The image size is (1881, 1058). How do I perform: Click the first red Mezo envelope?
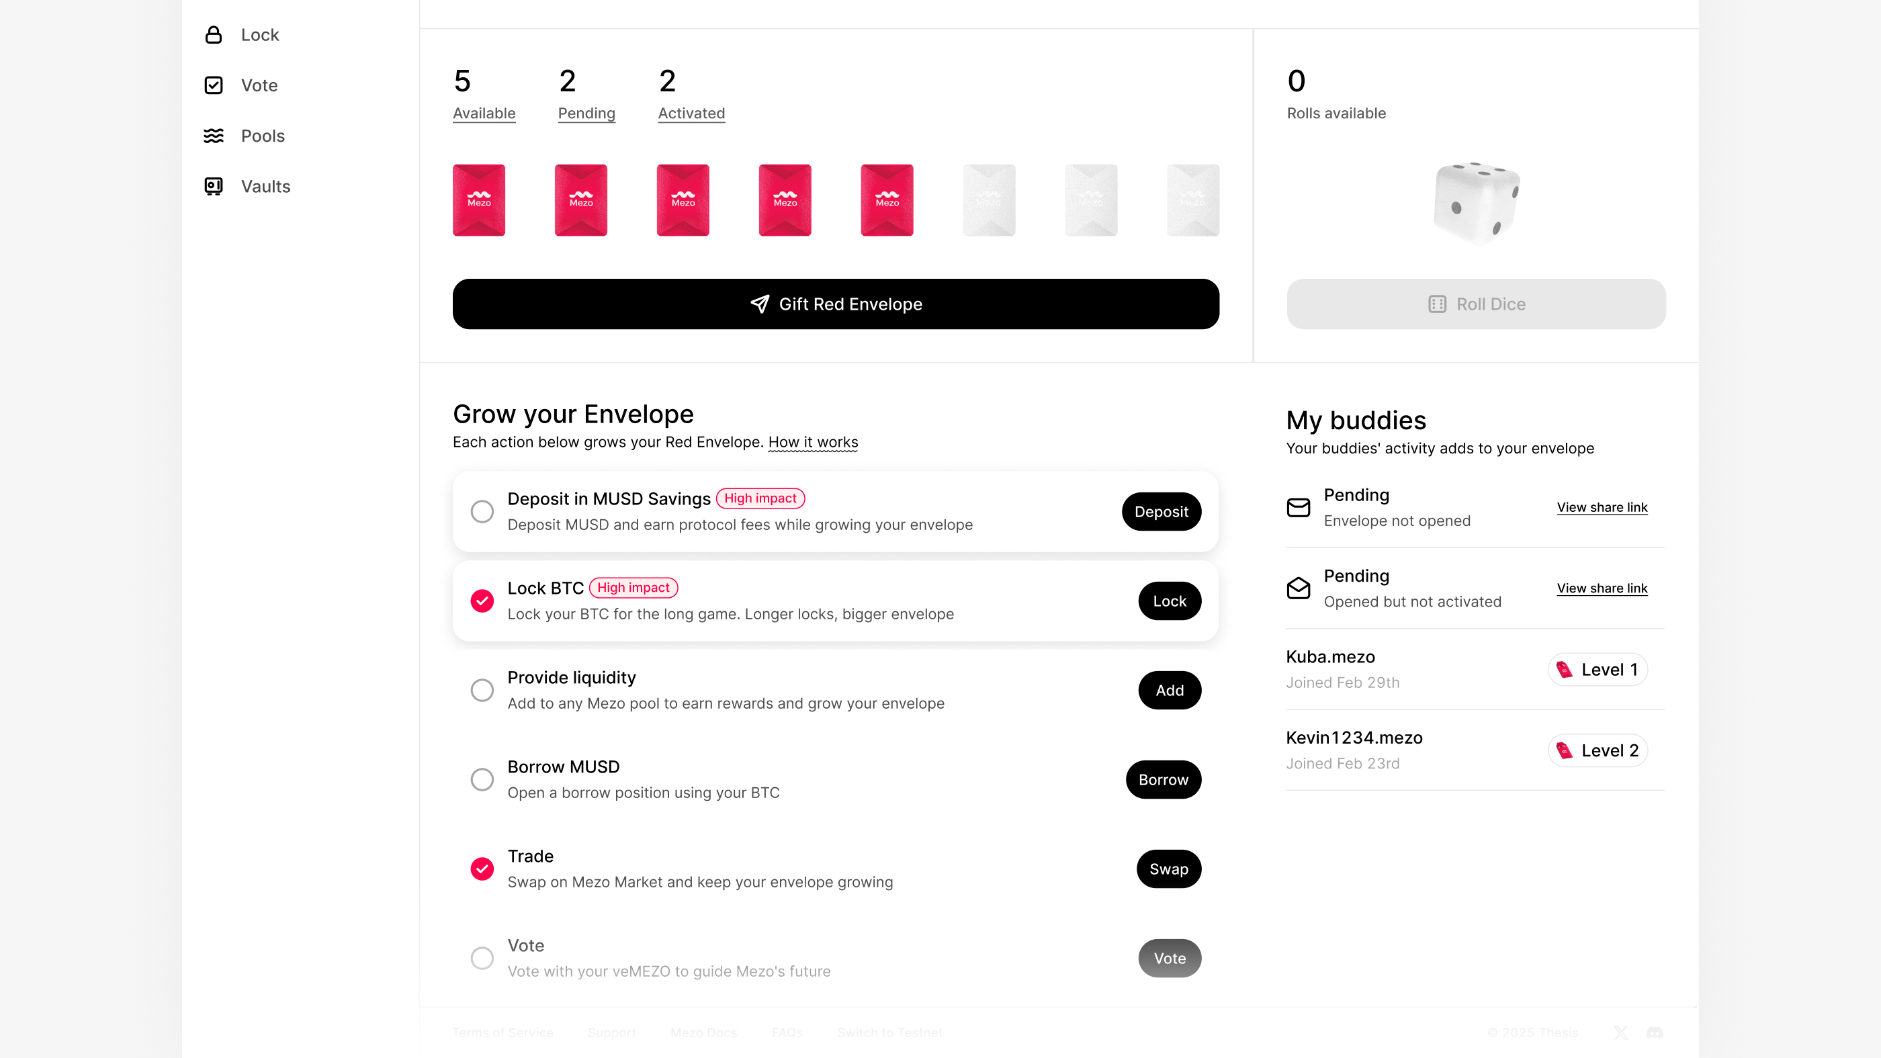[x=479, y=200]
